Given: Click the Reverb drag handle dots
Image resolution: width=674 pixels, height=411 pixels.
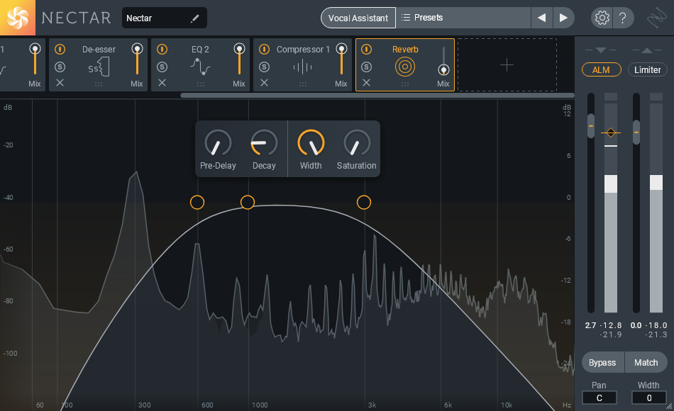Looking at the screenshot, I should click(x=405, y=84).
